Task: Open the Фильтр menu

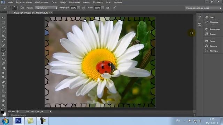Action: click(x=86, y=2)
